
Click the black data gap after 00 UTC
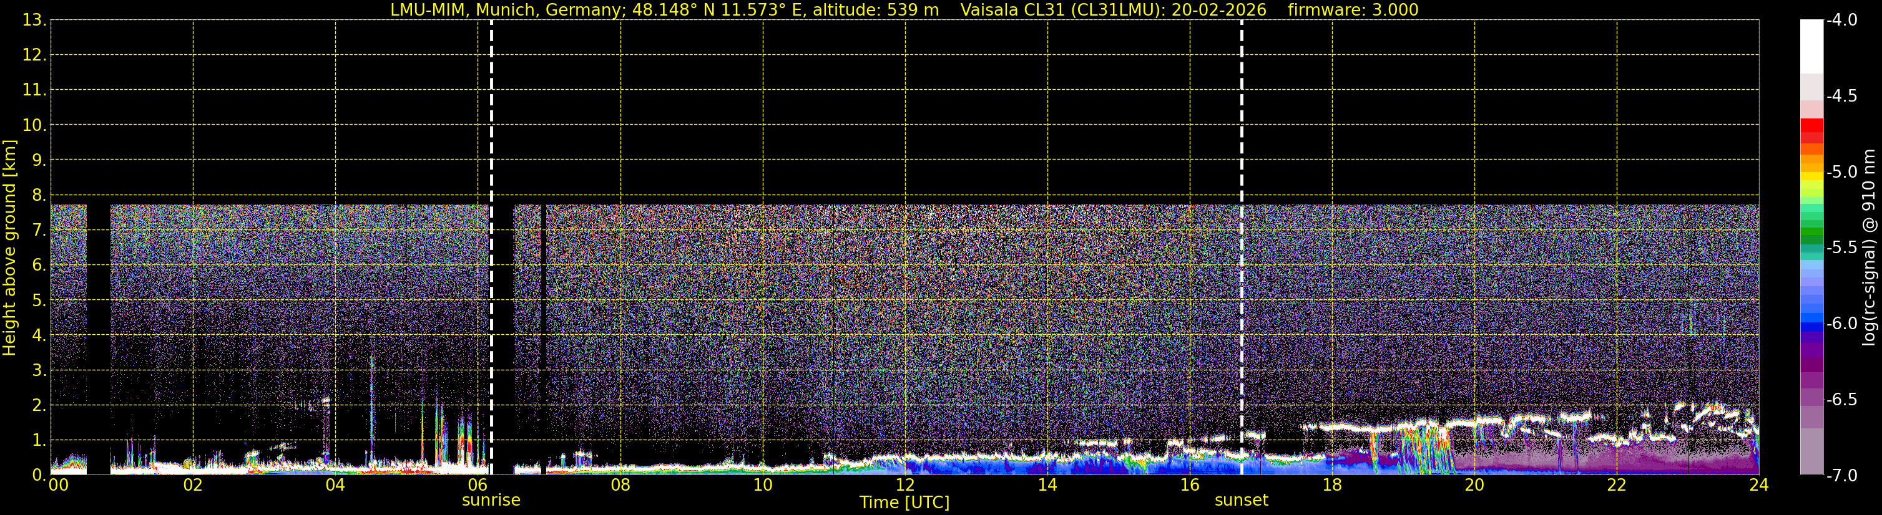99,339
